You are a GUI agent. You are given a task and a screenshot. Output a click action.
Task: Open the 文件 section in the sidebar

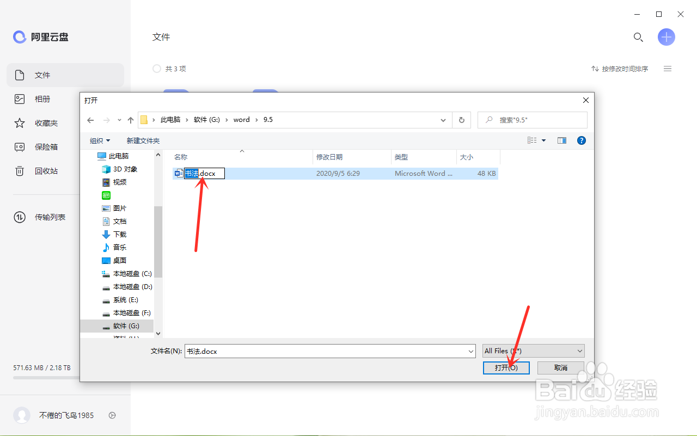pos(65,75)
